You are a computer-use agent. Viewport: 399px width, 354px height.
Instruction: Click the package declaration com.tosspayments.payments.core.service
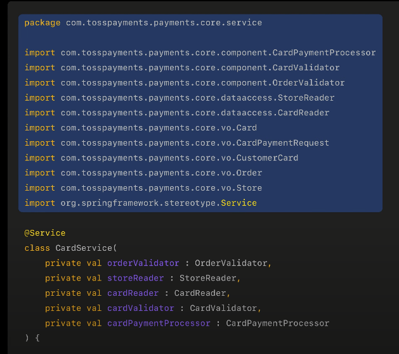[143, 23]
